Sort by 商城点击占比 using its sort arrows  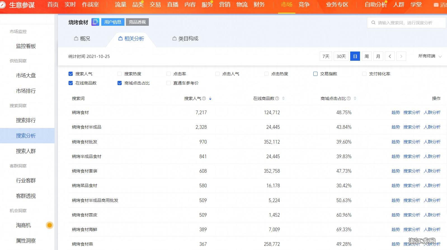[x=355, y=99]
